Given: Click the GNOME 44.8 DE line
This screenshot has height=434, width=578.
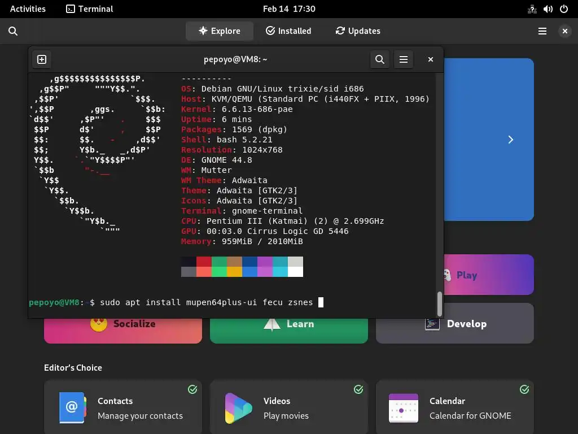Looking at the screenshot, I should [216, 160].
